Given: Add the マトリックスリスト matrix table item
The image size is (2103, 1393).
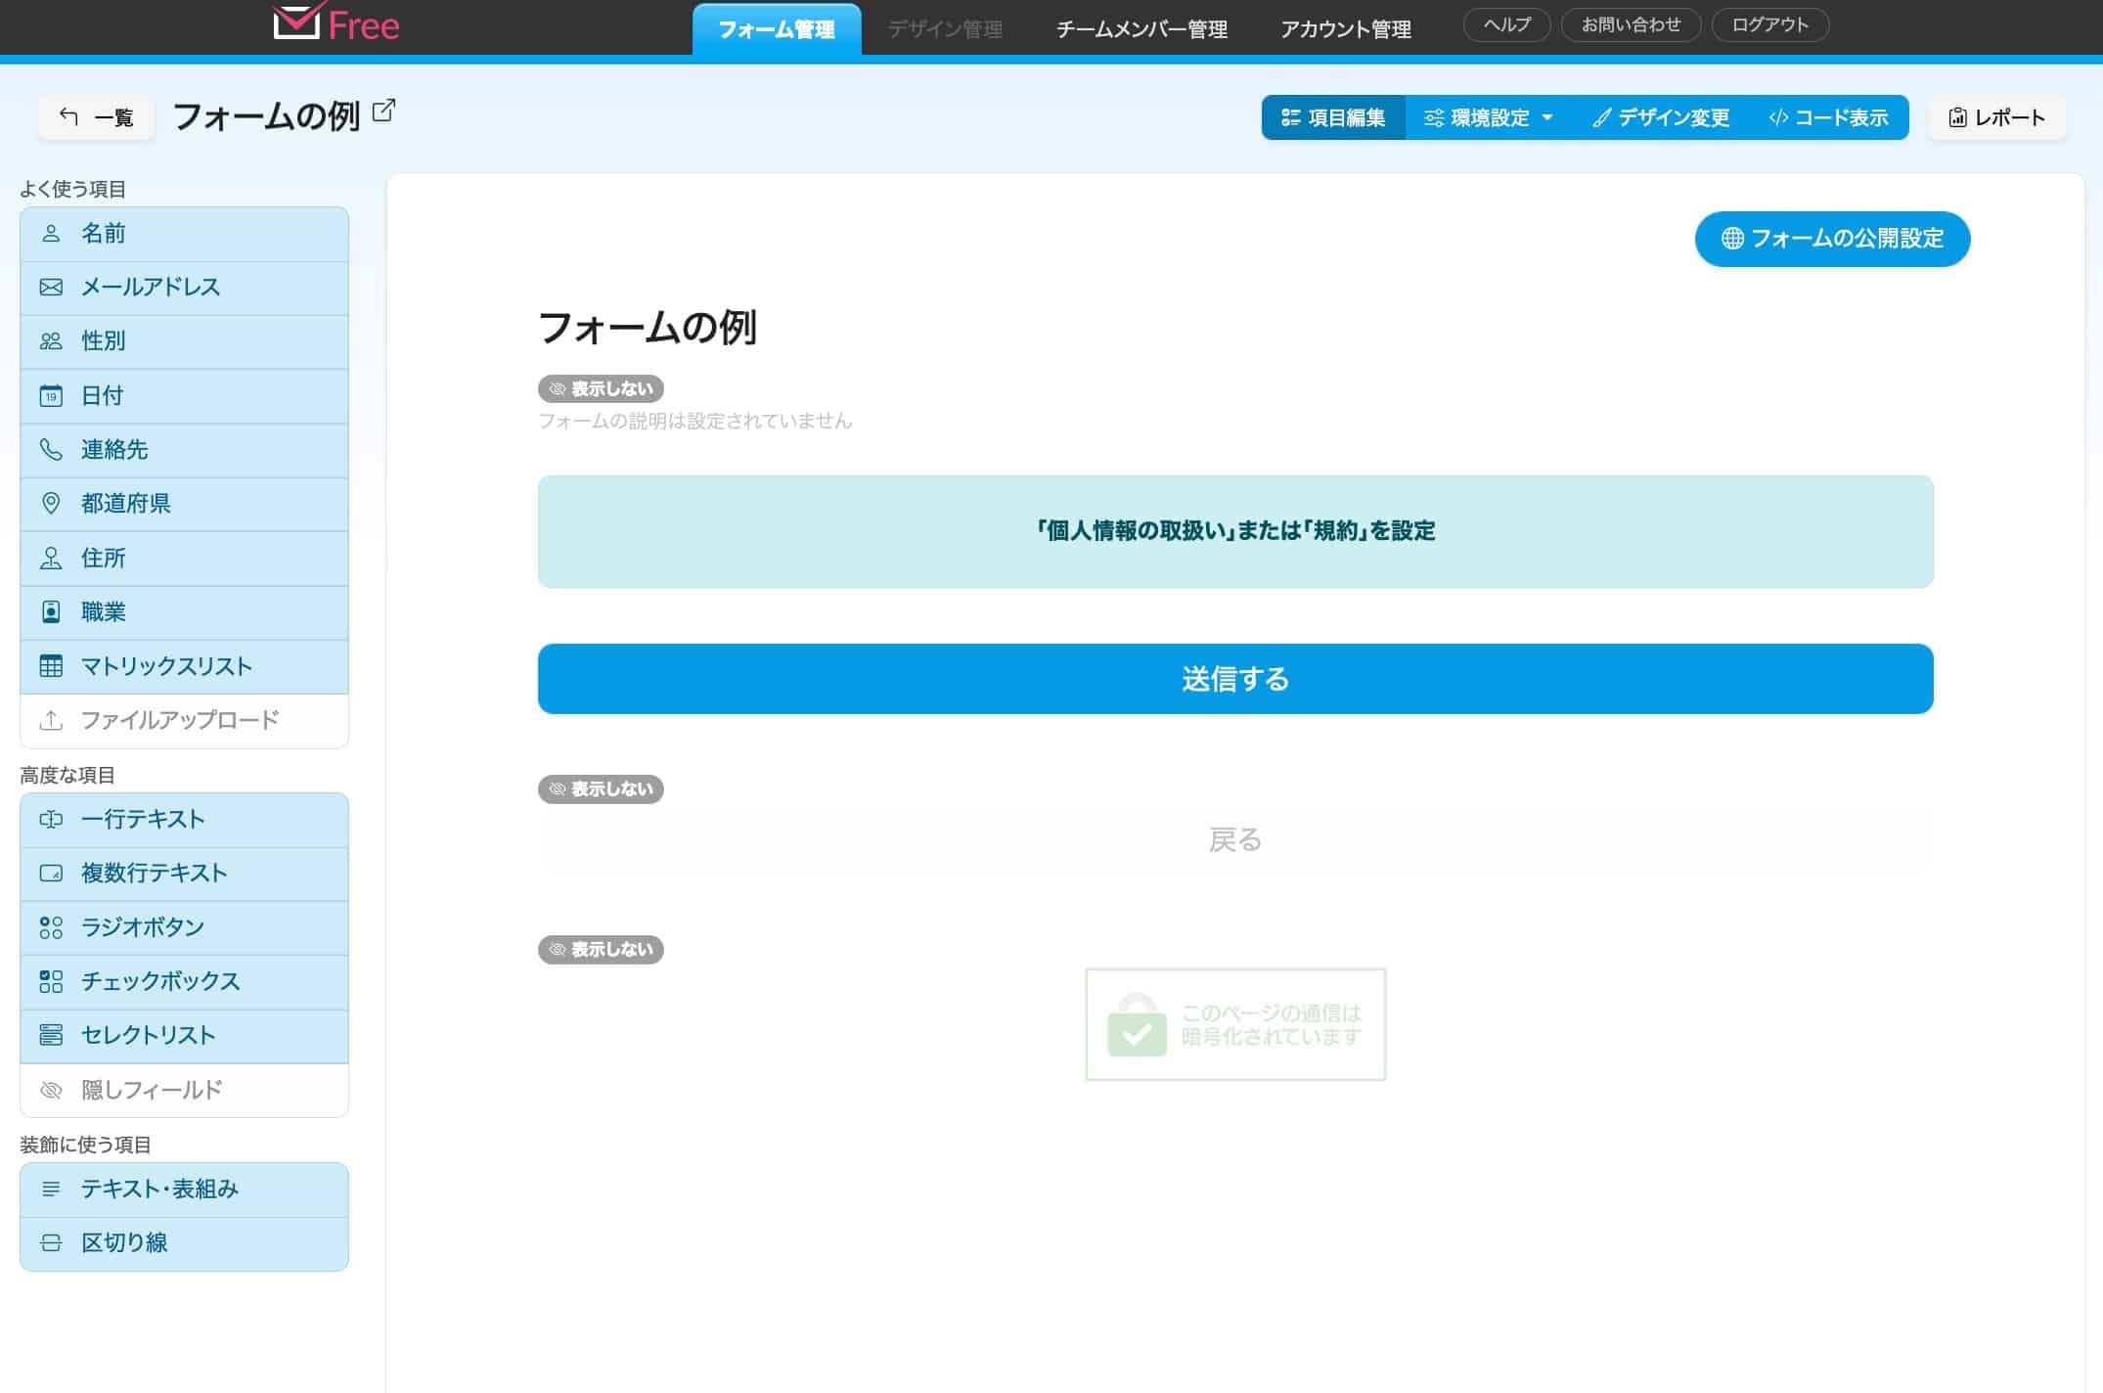Looking at the screenshot, I should pos(184,666).
